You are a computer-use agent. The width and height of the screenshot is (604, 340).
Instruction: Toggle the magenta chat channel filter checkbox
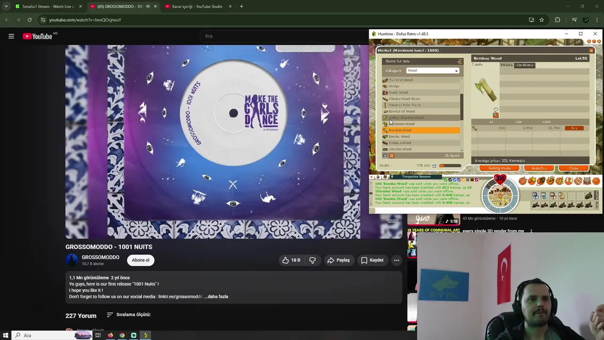[x=477, y=179]
